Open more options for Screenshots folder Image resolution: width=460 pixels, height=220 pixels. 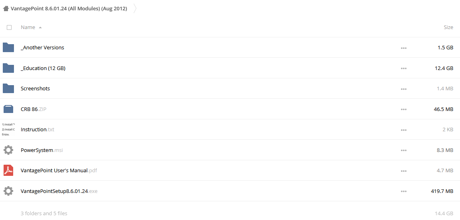click(x=404, y=89)
